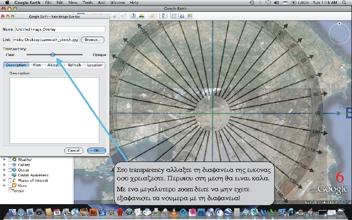Screen dimensions: 352x220
Task: Expand the Places of Interest layer
Action: [x=4, y=180]
